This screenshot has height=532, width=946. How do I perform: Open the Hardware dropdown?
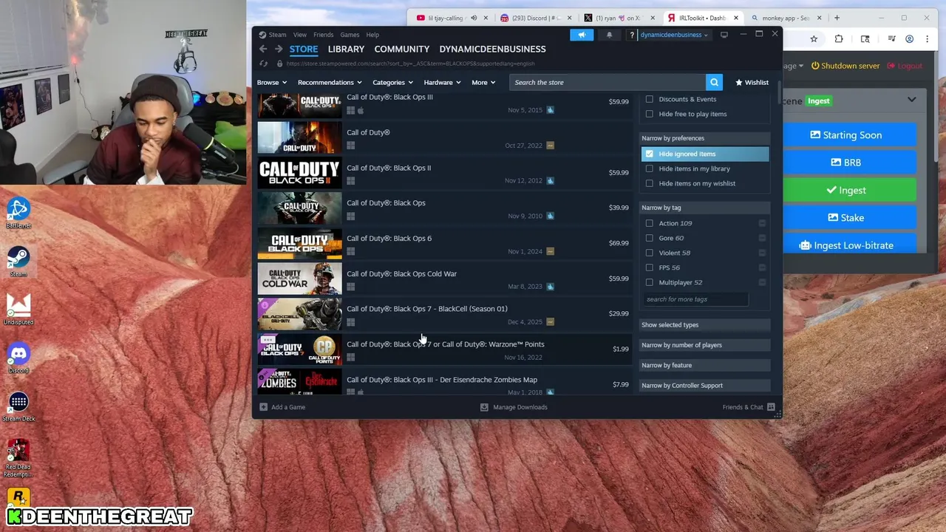[x=442, y=82]
